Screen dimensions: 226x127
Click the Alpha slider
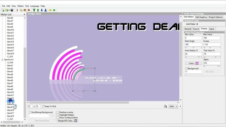click(x=212, y=66)
